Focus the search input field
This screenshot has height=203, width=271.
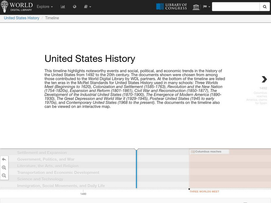(236, 7)
